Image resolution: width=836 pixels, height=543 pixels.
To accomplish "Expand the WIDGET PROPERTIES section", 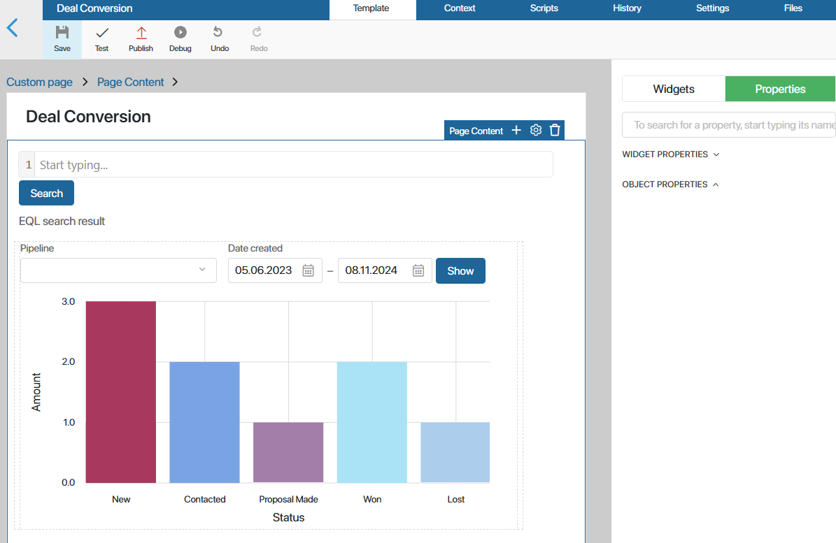I will [x=671, y=154].
